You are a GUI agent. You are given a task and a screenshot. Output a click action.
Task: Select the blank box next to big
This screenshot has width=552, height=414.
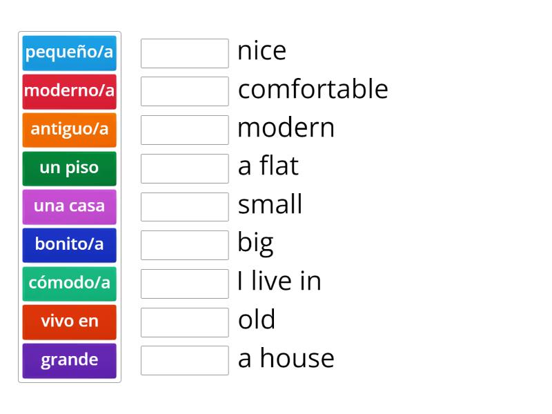point(184,245)
